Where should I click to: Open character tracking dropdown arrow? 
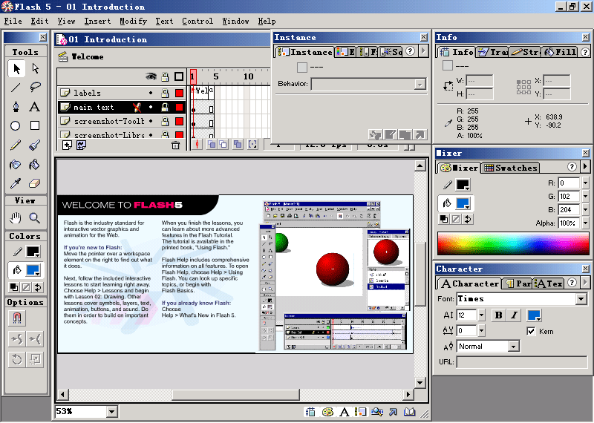[481, 330]
